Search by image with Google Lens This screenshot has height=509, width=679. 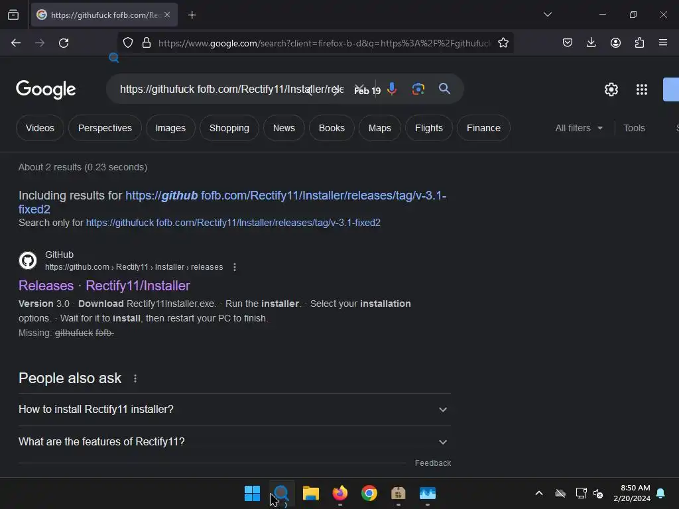(x=418, y=89)
